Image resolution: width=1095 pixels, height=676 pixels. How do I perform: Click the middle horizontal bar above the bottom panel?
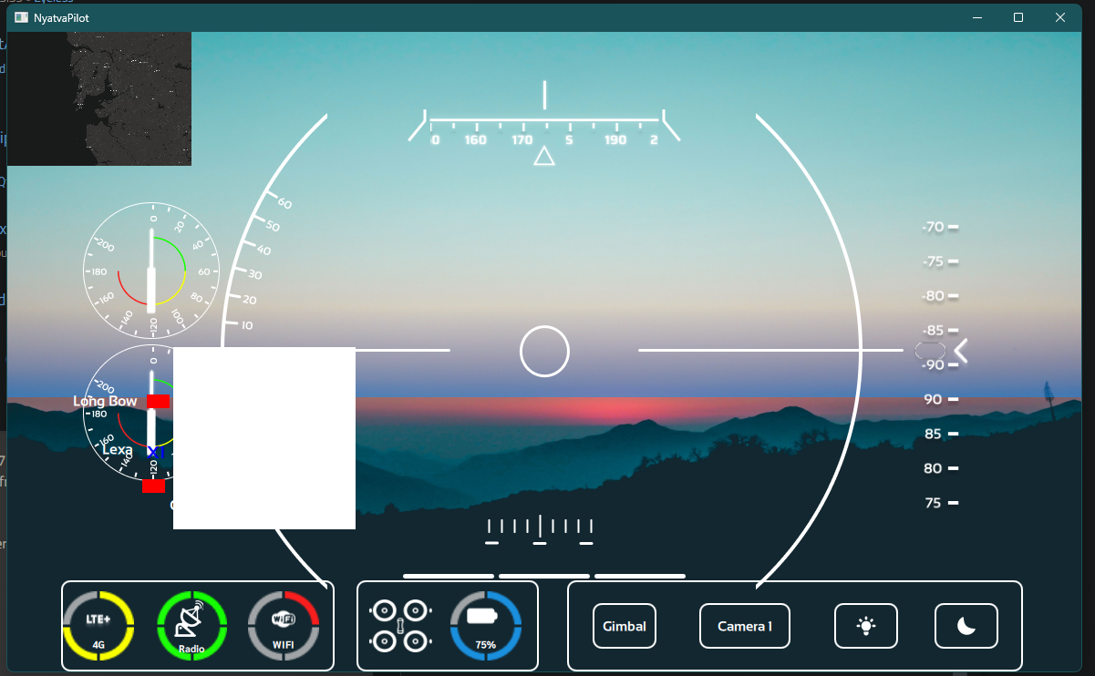[544, 576]
